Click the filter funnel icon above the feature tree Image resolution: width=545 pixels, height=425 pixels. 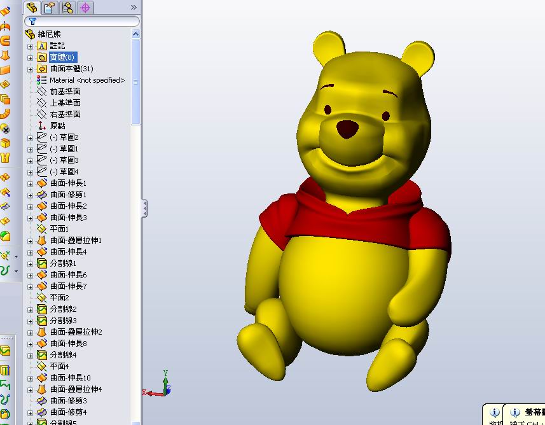[32, 20]
